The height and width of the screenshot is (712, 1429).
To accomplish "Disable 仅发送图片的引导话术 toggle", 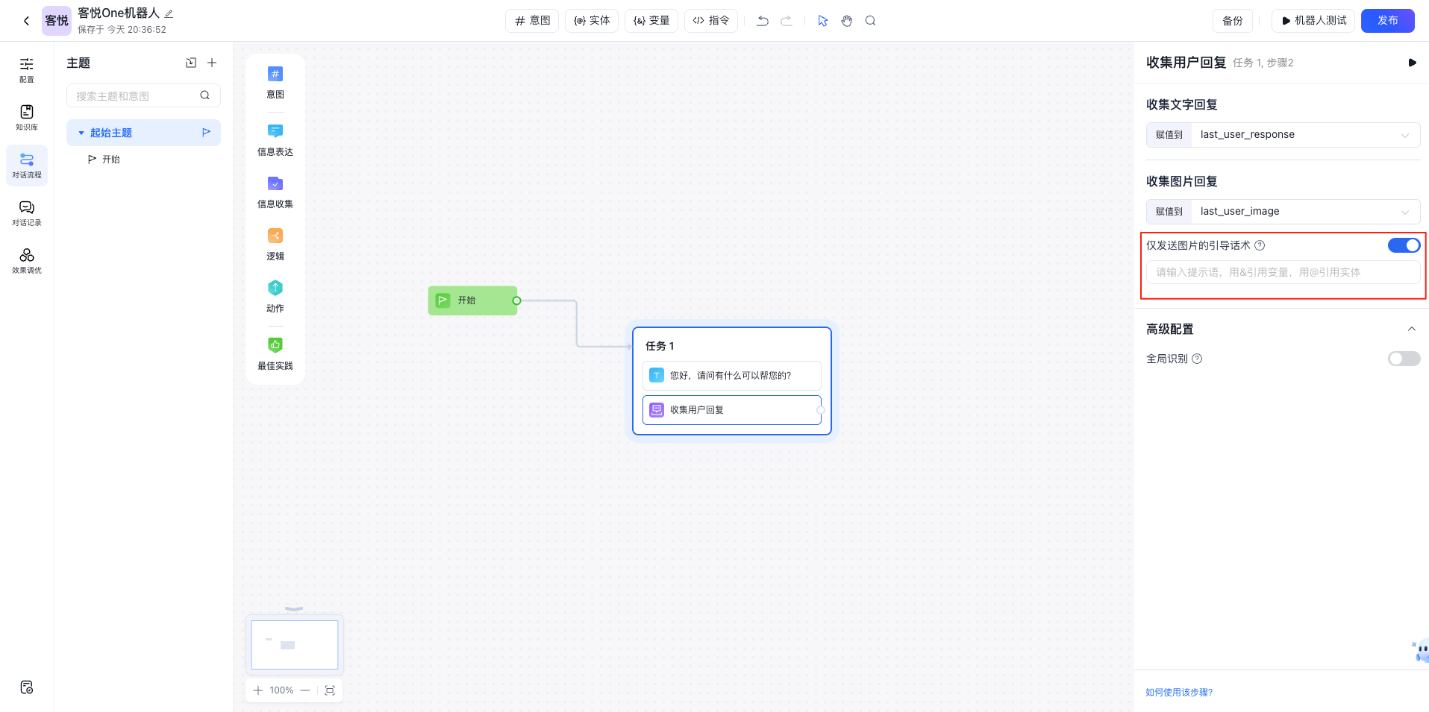I will click(x=1403, y=245).
